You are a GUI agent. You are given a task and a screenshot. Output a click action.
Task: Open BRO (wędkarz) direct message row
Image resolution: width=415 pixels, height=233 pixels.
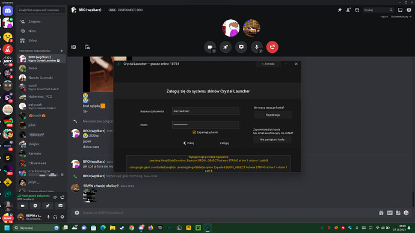click(x=41, y=59)
